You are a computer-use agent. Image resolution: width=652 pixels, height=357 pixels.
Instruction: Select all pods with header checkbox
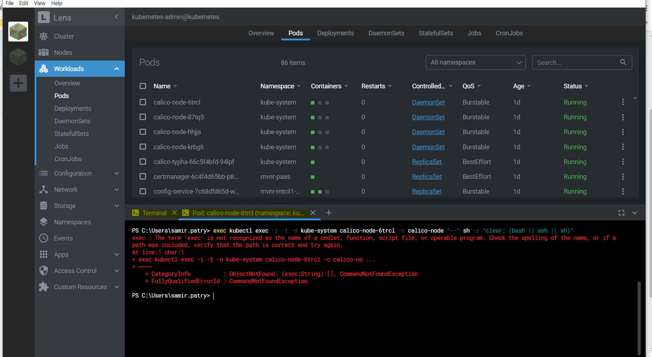[x=143, y=86]
